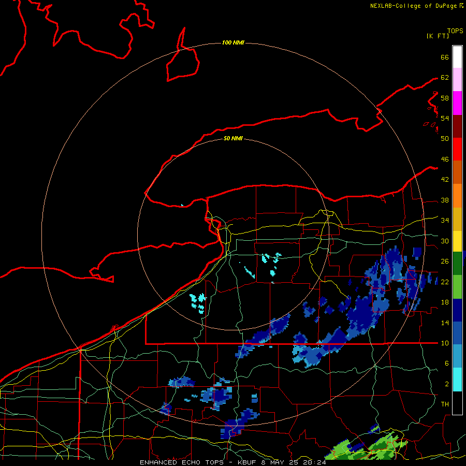Click the yellow legend swatch
The height and width of the screenshot is (466, 466).
(x=457, y=241)
